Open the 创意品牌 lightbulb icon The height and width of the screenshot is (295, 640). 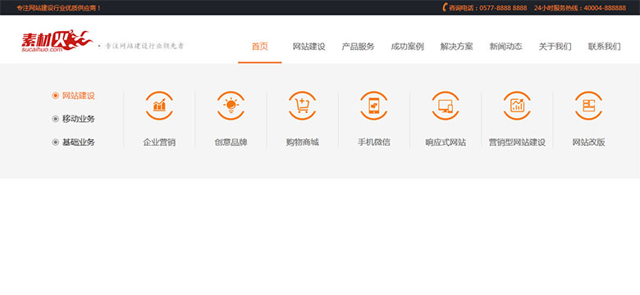[231, 106]
